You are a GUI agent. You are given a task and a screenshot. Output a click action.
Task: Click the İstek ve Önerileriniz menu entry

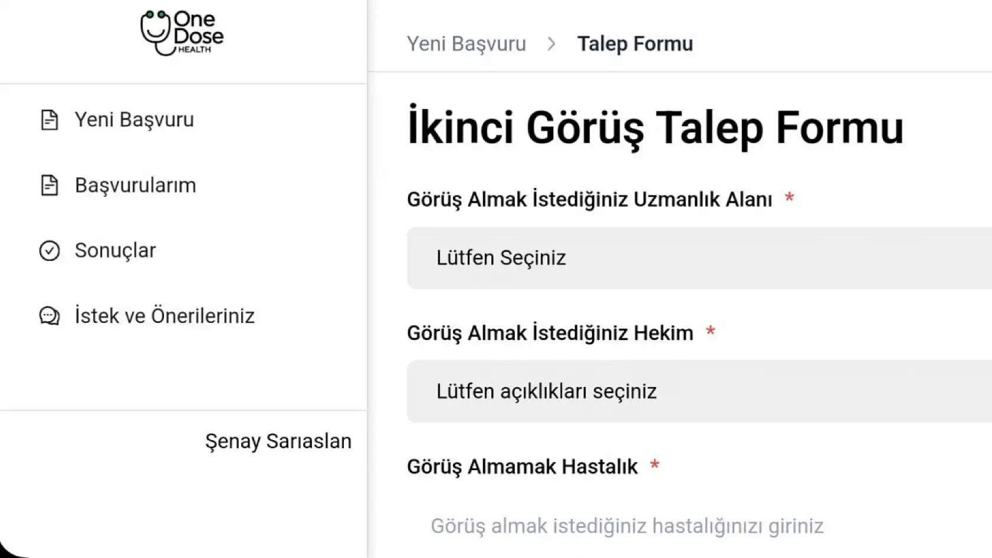point(165,316)
